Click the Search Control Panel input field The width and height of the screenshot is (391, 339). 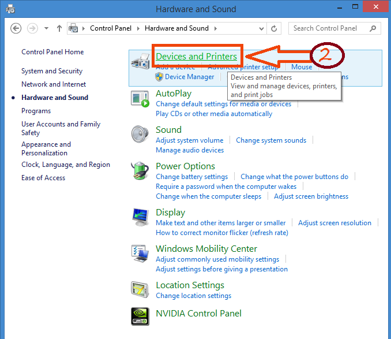click(x=334, y=28)
